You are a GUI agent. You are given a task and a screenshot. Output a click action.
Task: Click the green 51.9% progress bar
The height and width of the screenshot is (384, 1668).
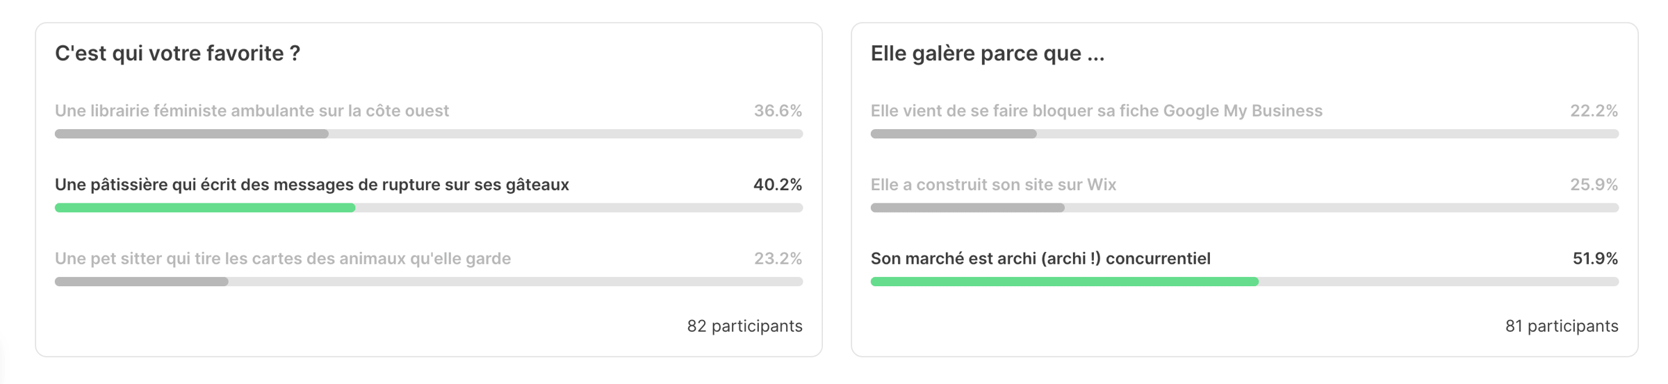[1064, 281]
